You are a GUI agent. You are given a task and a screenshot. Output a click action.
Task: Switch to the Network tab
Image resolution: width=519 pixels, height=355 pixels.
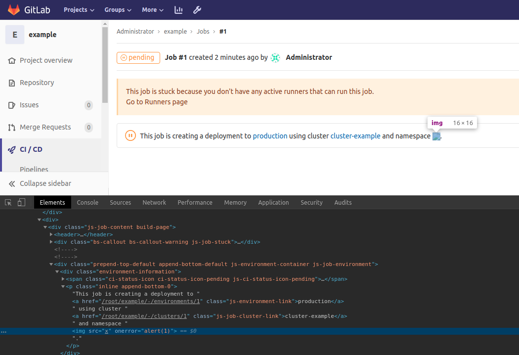pos(154,202)
